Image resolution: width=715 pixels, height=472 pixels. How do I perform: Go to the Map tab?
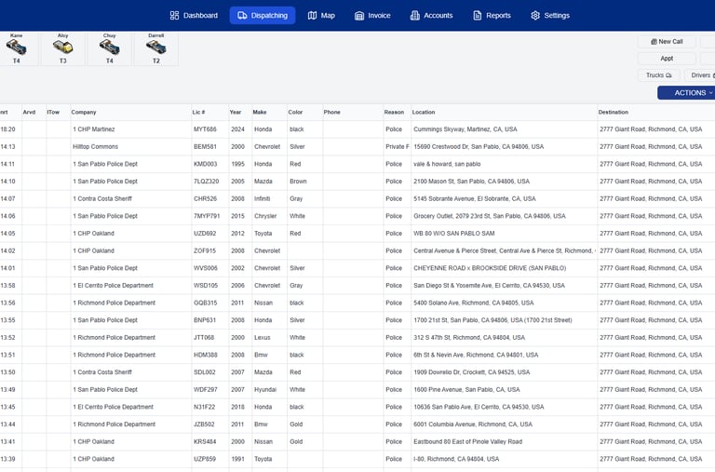pyautogui.click(x=321, y=16)
